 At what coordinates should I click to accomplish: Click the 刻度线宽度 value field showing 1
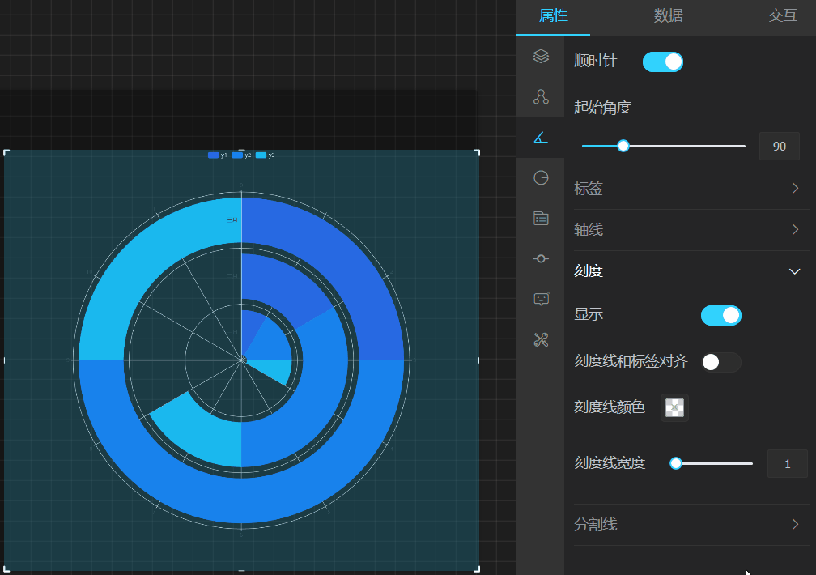pos(788,463)
